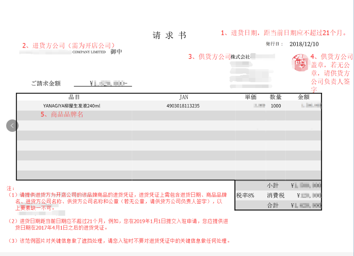Click the JAN column header
This screenshot has width=354, height=256.
point(184,97)
